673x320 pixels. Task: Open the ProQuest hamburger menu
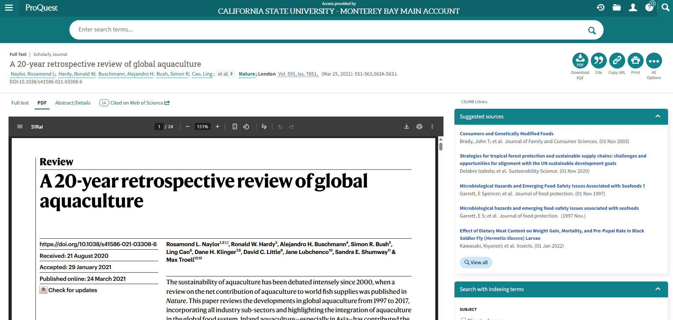(9, 8)
